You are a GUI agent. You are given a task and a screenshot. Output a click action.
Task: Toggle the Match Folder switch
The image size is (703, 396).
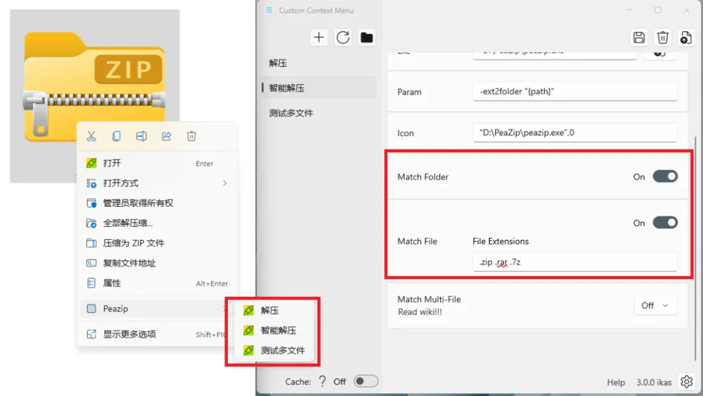(x=665, y=176)
